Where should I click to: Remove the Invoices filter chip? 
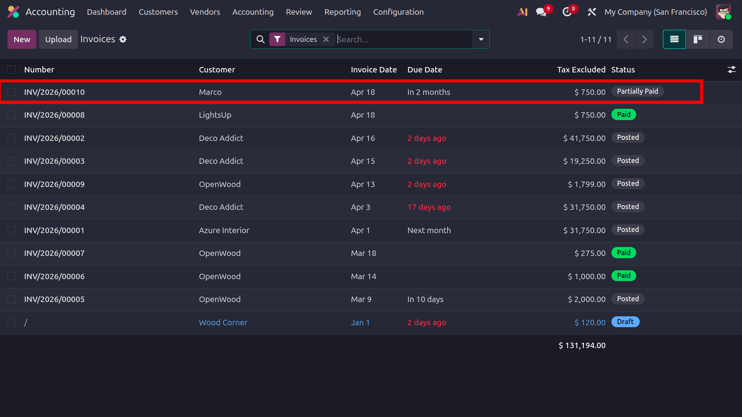[x=326, y=39]
